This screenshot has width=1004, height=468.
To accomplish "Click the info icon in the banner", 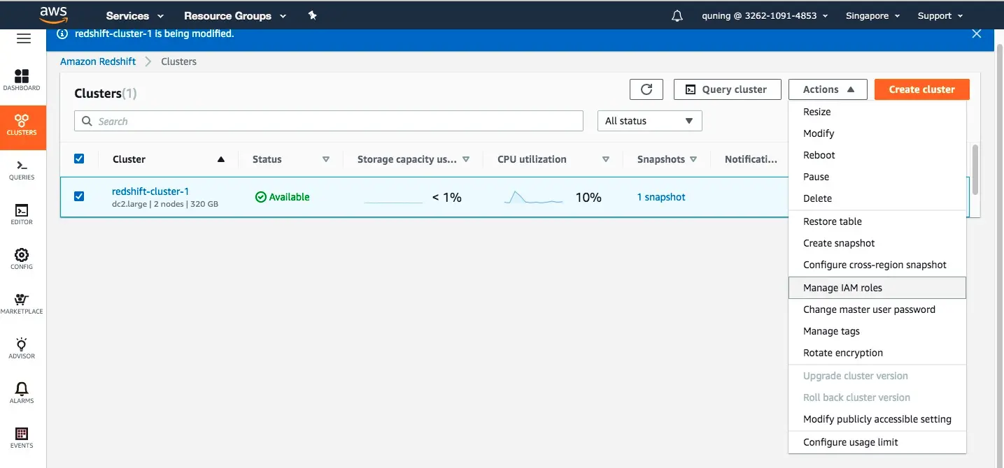I will (x=62, y=34).
